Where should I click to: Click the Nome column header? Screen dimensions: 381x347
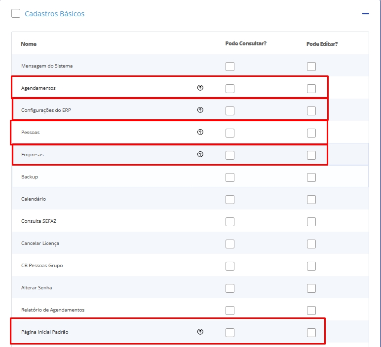(x=29, y=44)
